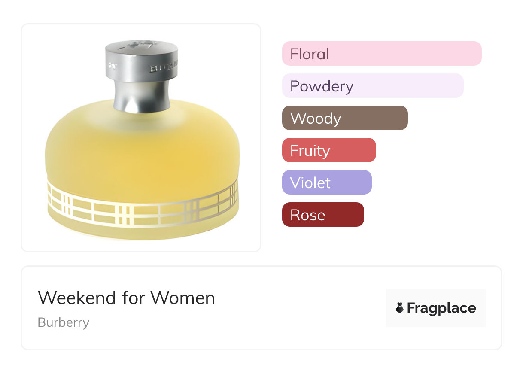
Task: Click the brown Woody accord bar
Action: [344, 118]
